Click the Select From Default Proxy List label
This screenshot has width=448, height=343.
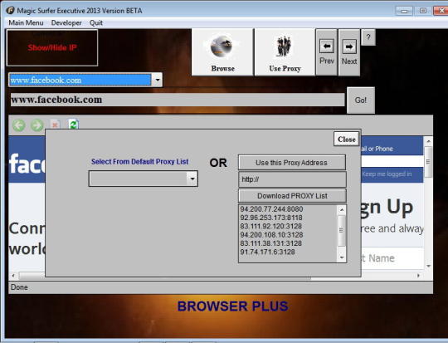139,162
